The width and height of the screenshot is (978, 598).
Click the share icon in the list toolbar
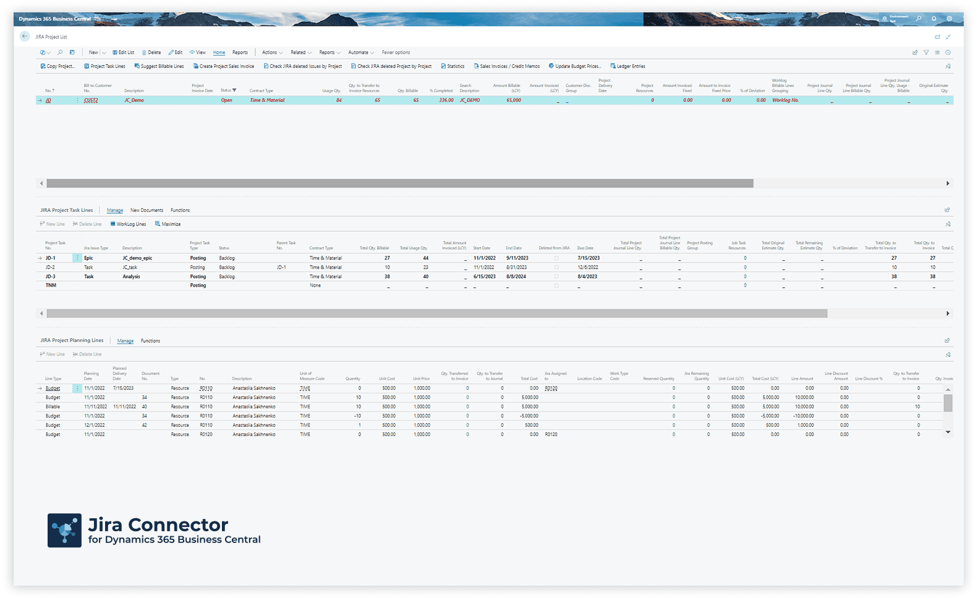915,53
